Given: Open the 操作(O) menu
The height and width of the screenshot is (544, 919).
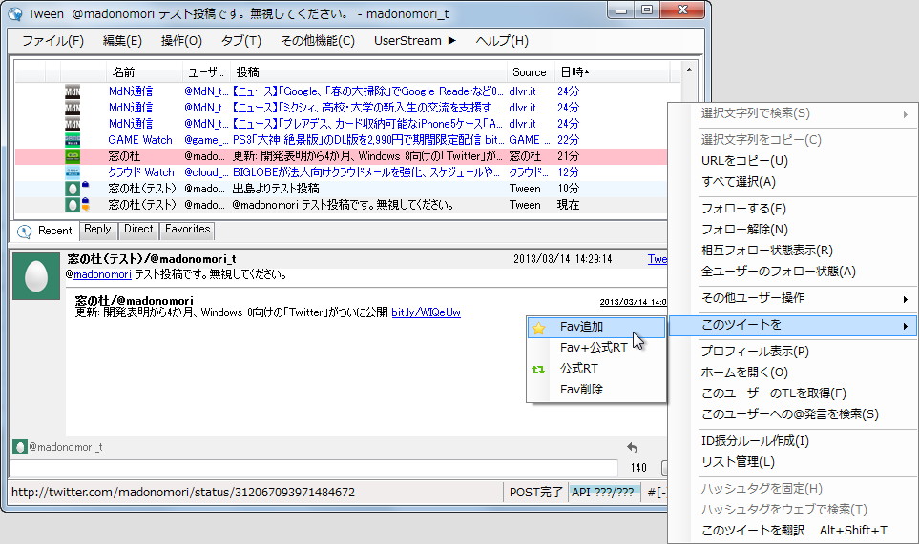Looking at the screenshot, I should pyautogui.click(x=181, y=40).
